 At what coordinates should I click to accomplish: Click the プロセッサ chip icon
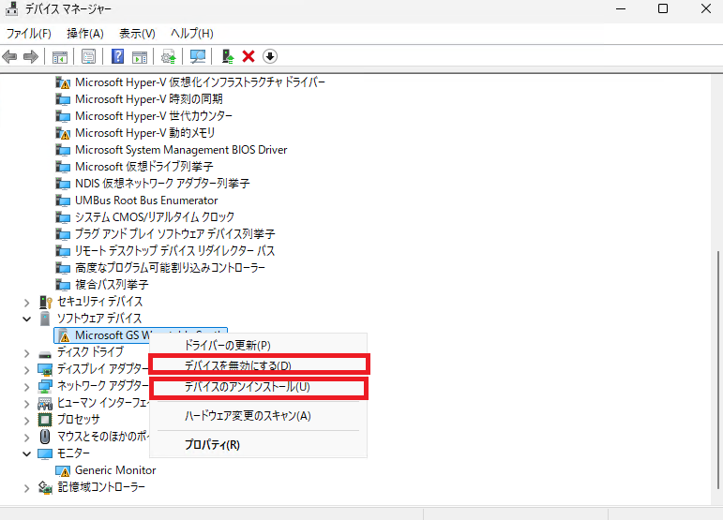(x=45, y=420)
